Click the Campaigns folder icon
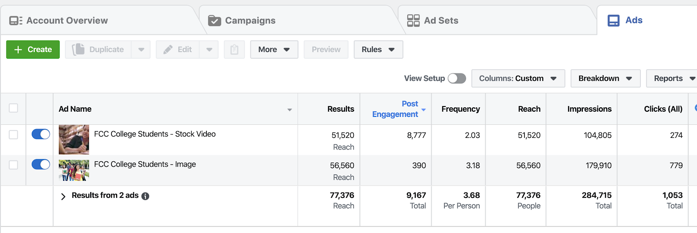Image resolution: width=697 pixels, height=233 pixels. tap(214, 20)
